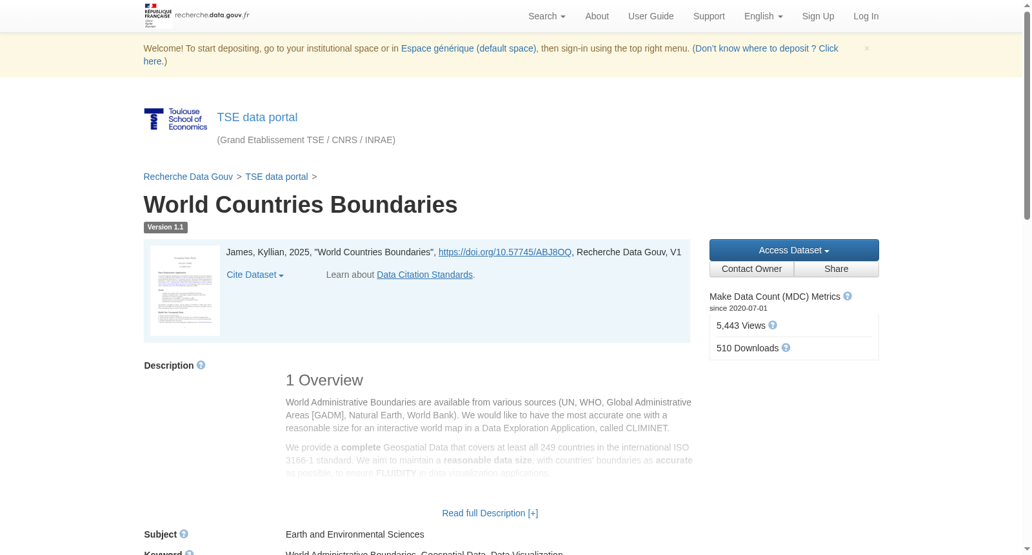Click the page vertical scrollbar thumb
This screenshot has width=1032, height=555.
point(1027,116)
